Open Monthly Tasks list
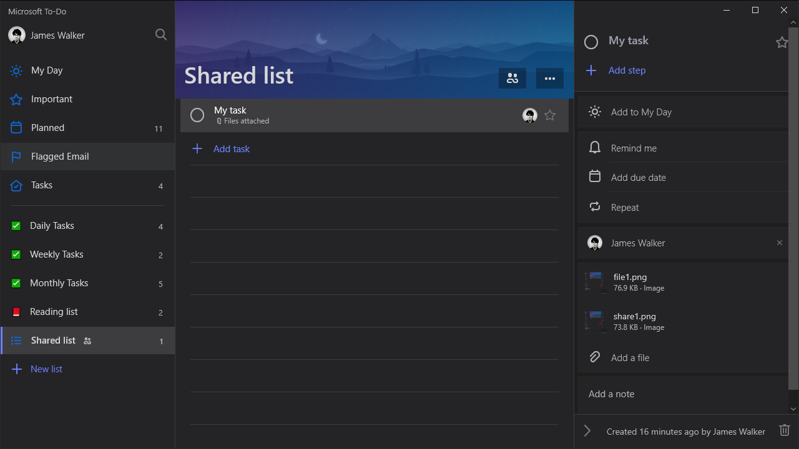Image resolution: width=799 pixels, height=449 pixels. (87, 283)
